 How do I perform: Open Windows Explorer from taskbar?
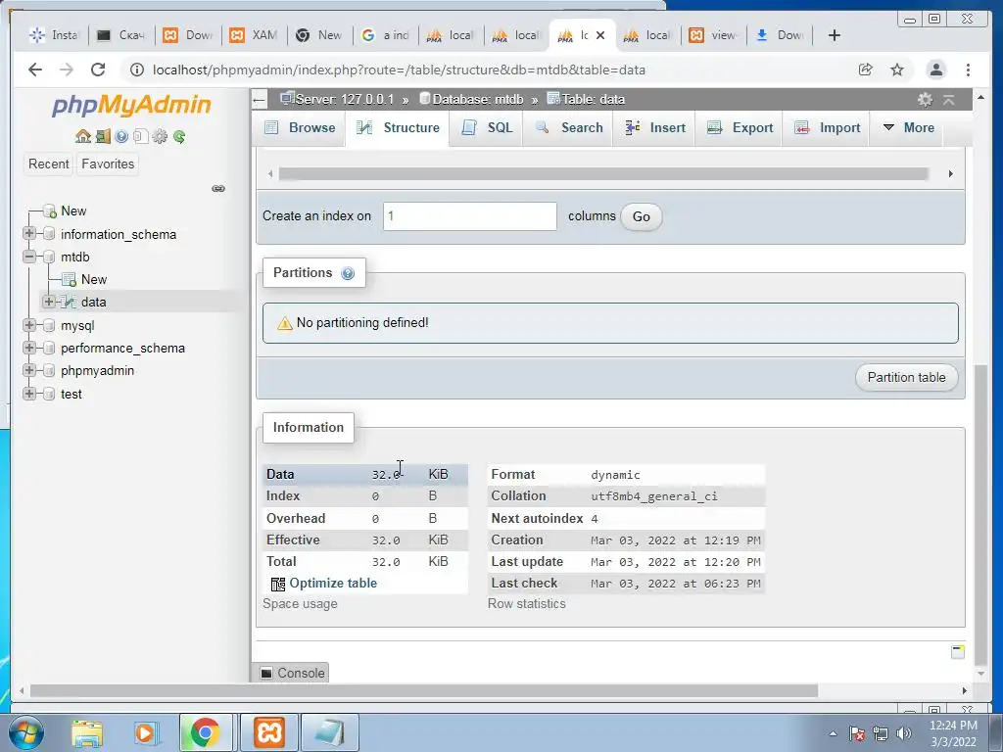click(x=87, y=732)
